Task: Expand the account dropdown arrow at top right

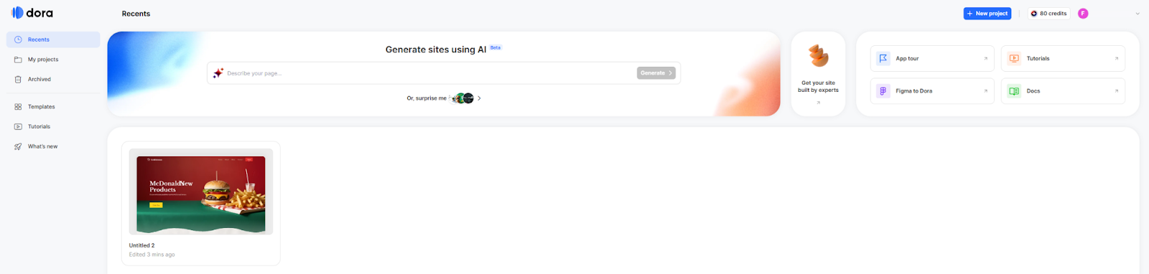Action: pos(1138,14)
